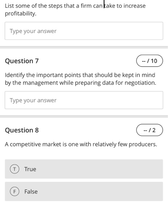Screen dimensions: 168x204
Task: Click the Question 8 heading
Action: [22, 130]
